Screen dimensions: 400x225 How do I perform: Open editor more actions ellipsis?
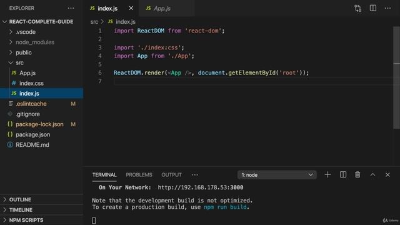pyautogui.click(x=387, y=8)
